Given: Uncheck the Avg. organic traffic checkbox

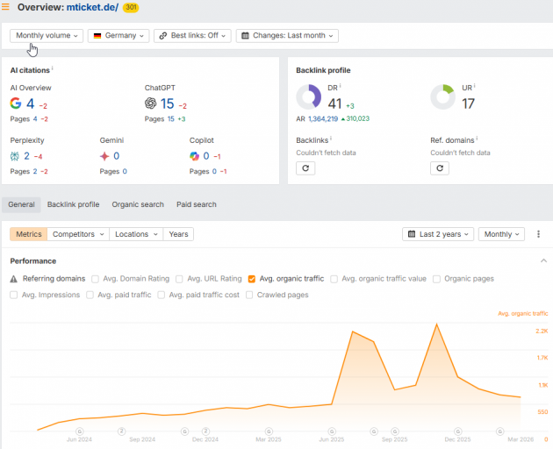Looking at the screenshot, I should [x=251, y=279].
